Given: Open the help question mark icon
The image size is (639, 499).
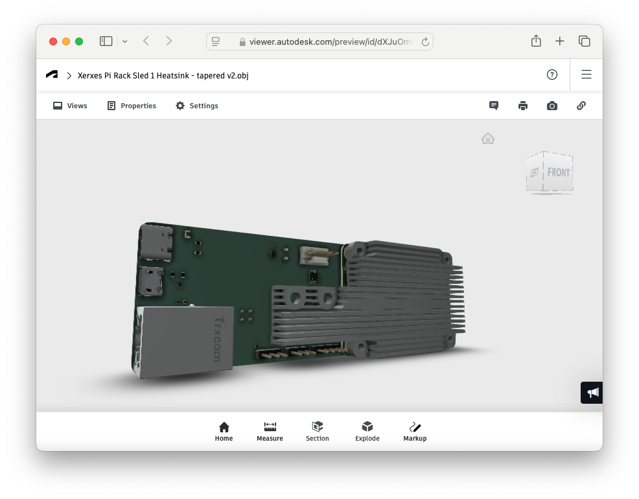Looking at the screenshot, I should pyautogui.click(x=552, y=75).
